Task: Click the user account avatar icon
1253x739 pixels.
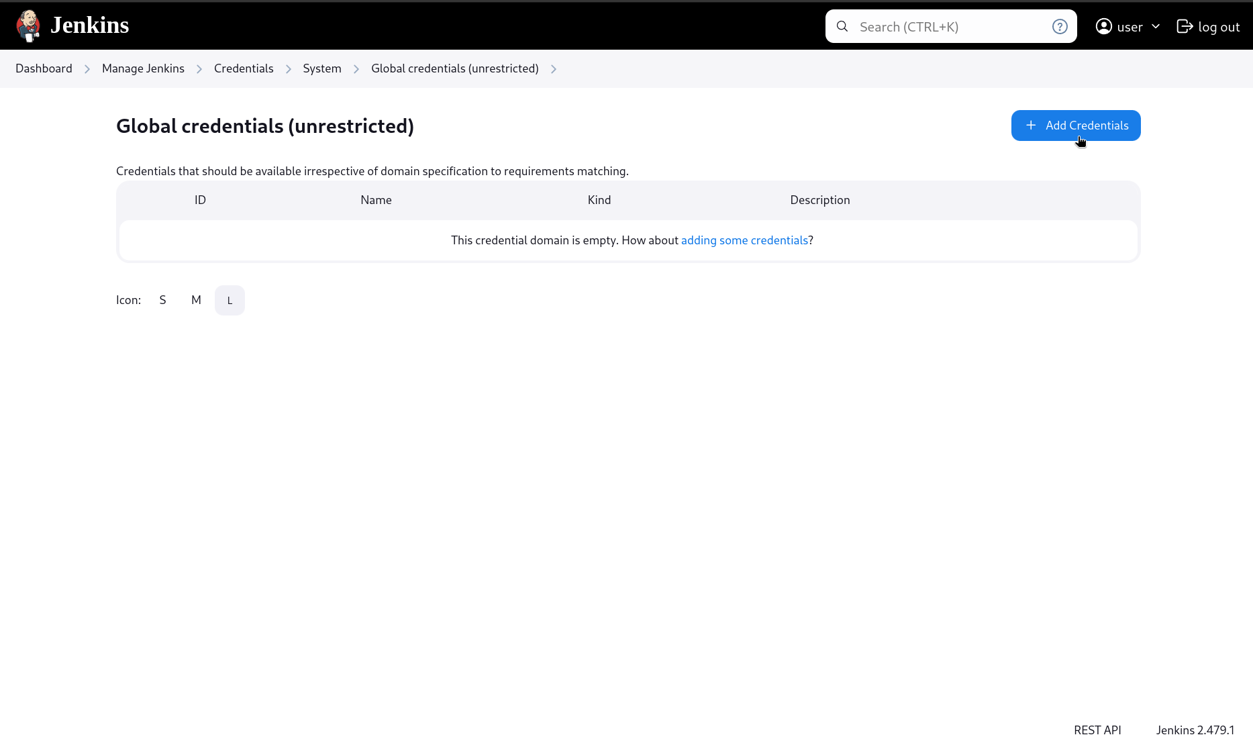Action: click(x=1103, y=26)
